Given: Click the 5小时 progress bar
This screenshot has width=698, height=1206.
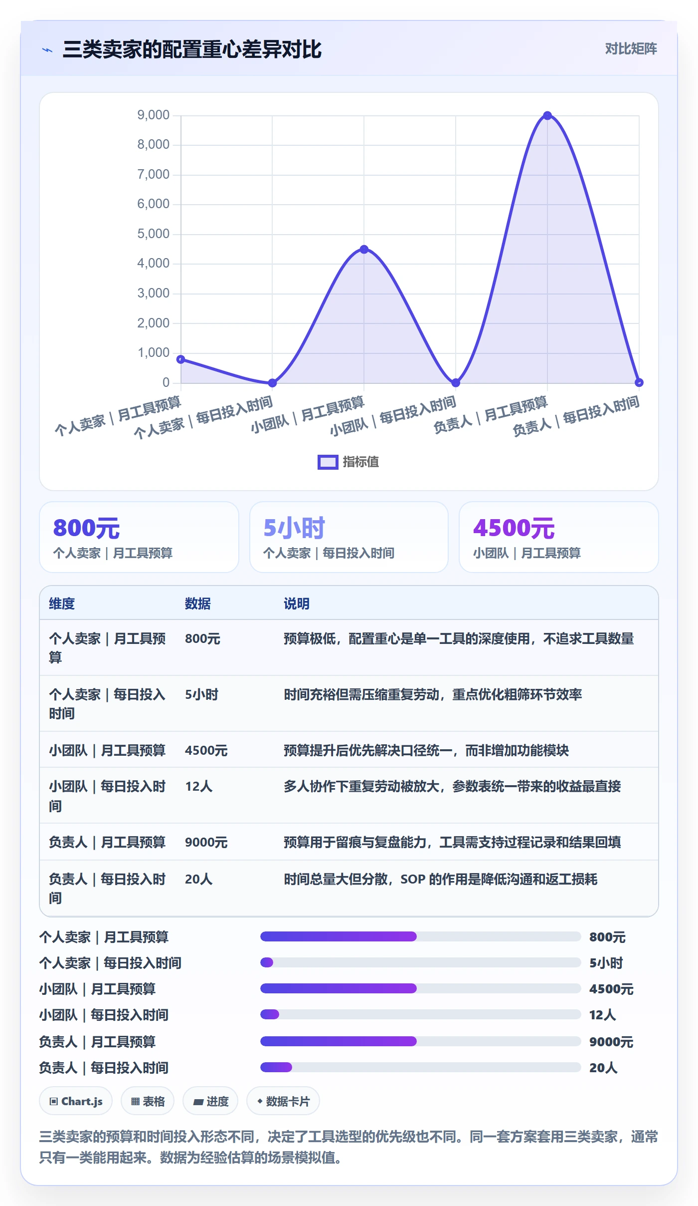Looking at the screenshot, I should [421, 962].
